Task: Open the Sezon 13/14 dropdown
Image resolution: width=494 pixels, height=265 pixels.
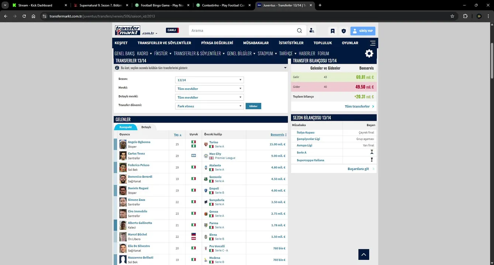Action: [210, 80]
